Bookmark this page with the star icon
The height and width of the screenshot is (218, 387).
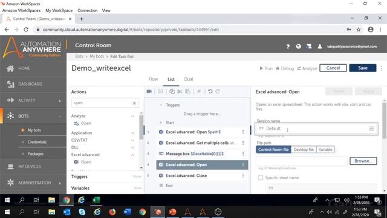(x=359, y=30)
